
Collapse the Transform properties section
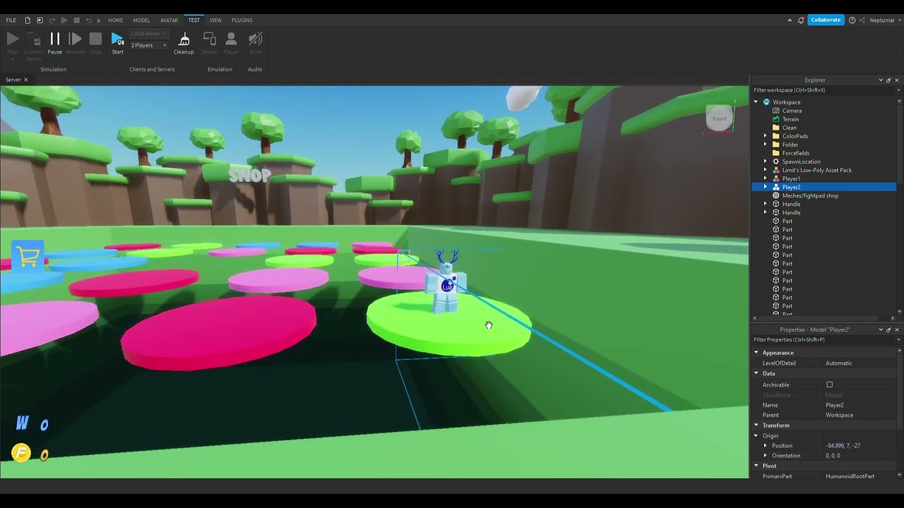pos(756,425)
